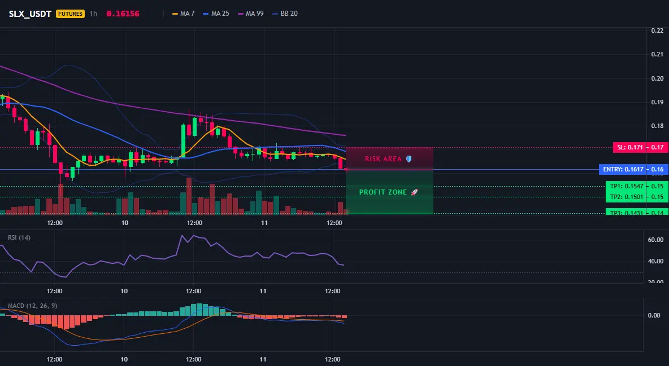669x366 pixels.
Task: Open the RSI (14) indicator label
Action: coord(19,237)
